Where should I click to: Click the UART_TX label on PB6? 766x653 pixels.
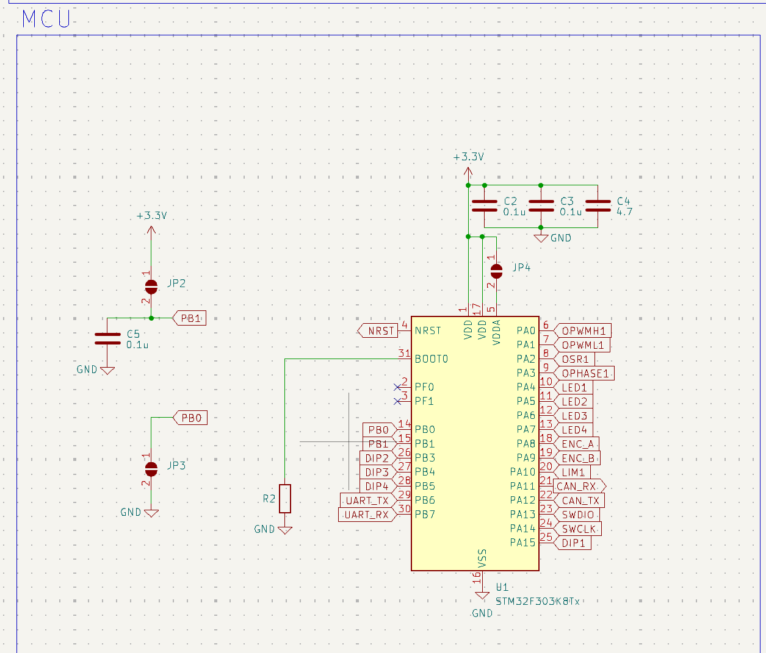[367, 501]
